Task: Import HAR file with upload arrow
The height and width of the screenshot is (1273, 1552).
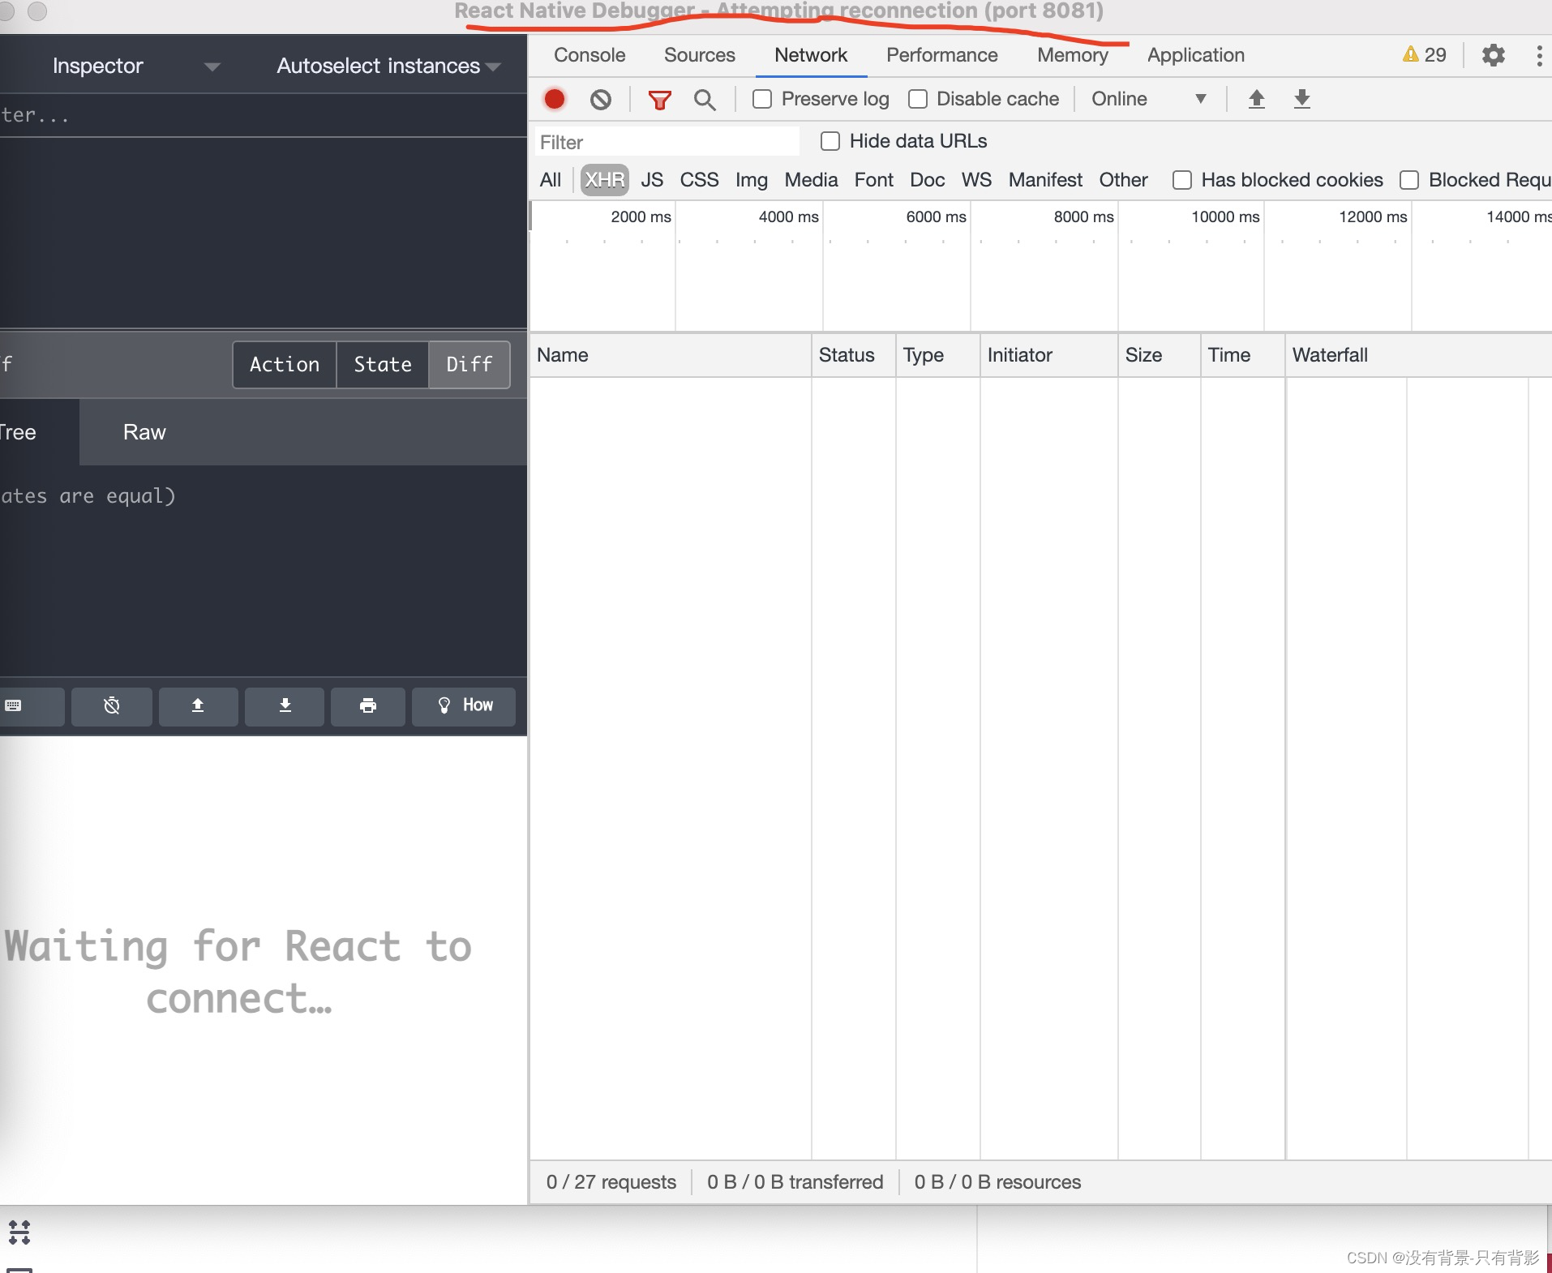Action: tap(1257, 99)
